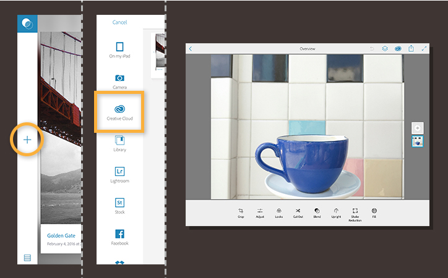
Task: Apply the Upright tool
Action: click(336, 213)
